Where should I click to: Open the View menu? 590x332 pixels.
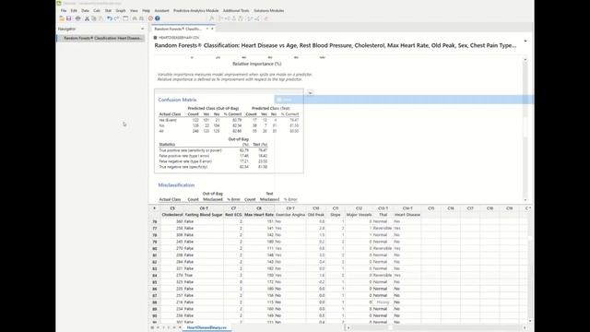click(x=134, y=10)
